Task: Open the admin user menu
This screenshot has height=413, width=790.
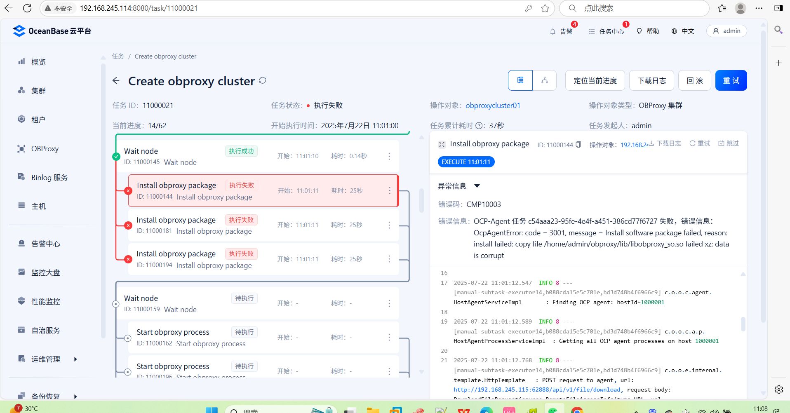Action: tap(727, 31)
